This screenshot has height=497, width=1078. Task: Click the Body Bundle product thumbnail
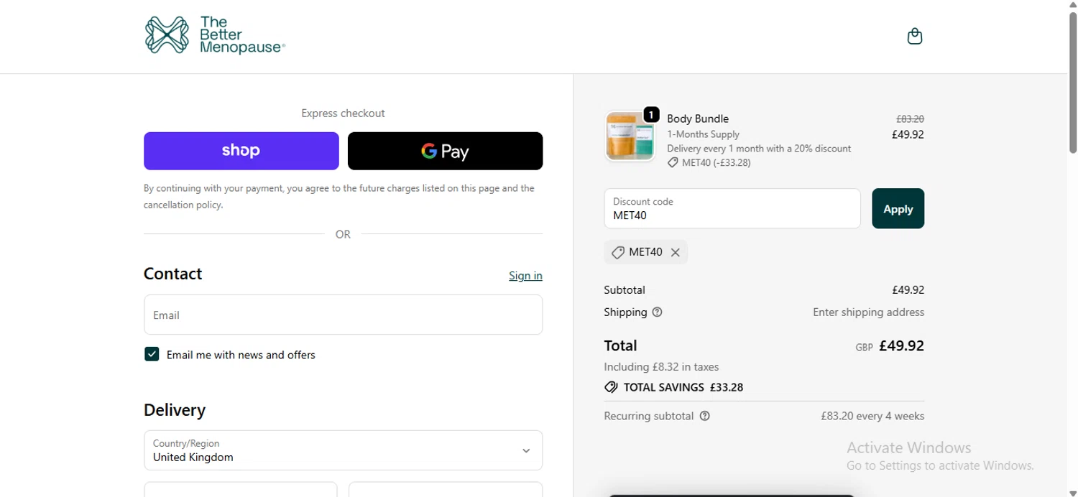pos(630,136)
